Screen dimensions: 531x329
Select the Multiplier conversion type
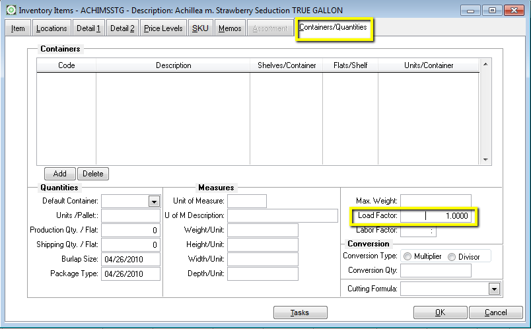coord(407,256)
